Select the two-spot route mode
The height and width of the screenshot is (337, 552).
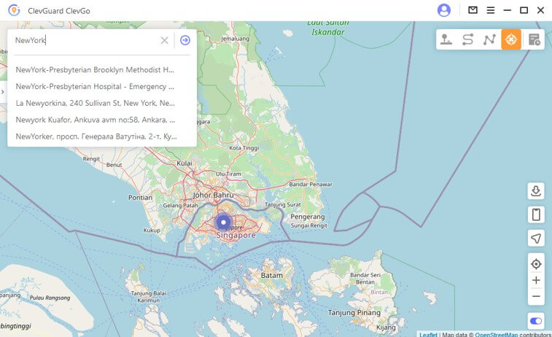(x=468, y=39)
